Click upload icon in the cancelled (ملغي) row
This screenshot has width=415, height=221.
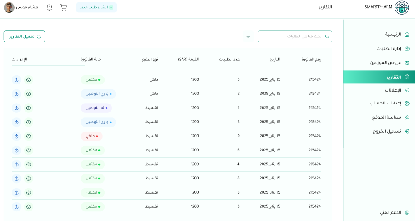tap(16, 136)
